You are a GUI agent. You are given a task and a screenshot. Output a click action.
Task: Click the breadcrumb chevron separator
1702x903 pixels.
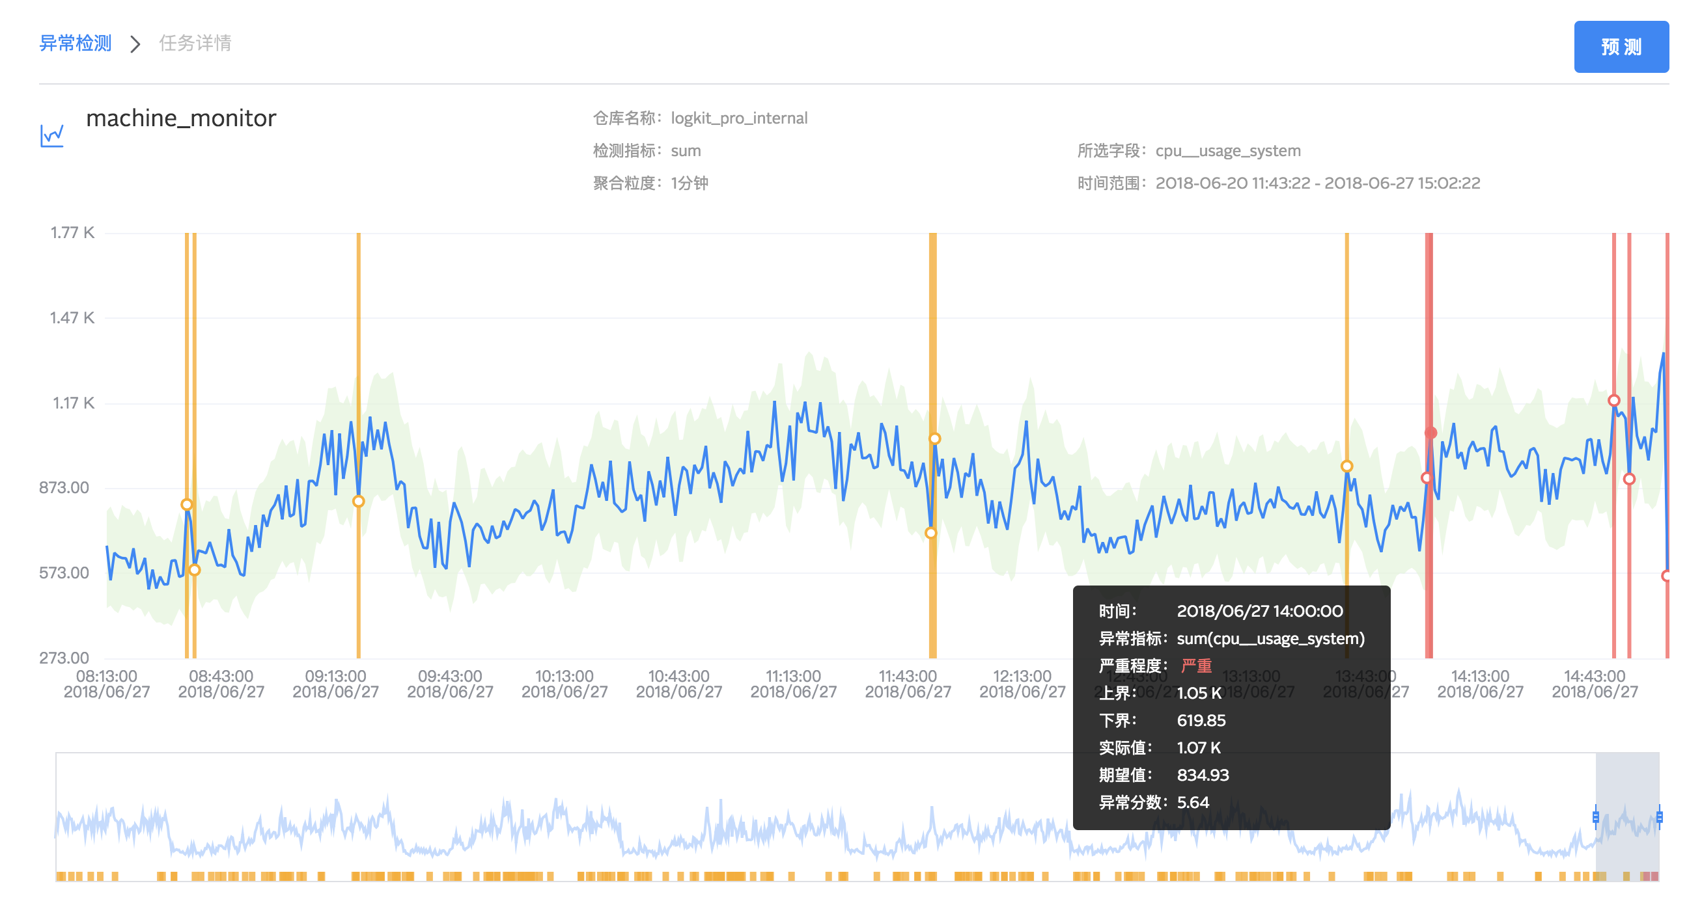135,44
